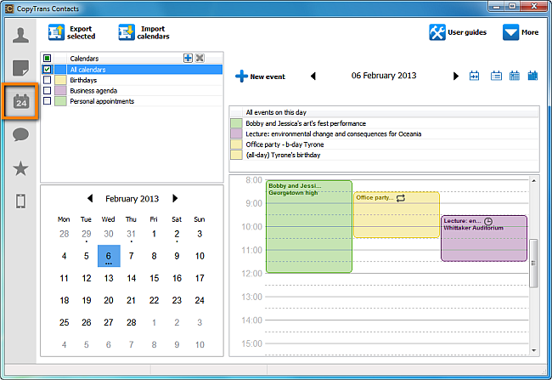
Task: Go to previous day with left arrow
Action: [313, 76]
